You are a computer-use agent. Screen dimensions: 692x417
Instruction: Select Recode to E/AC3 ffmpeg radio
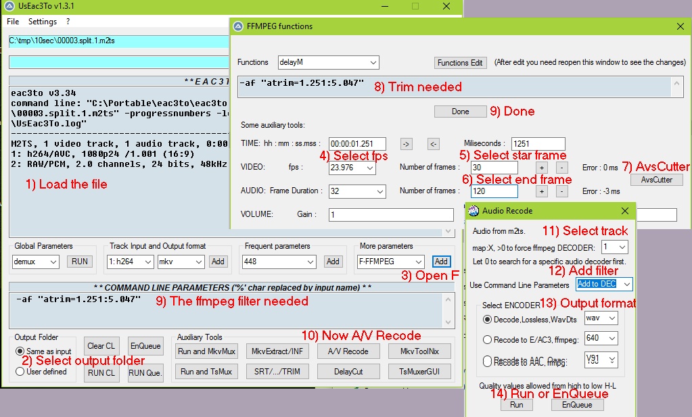[x=487, y=340]
